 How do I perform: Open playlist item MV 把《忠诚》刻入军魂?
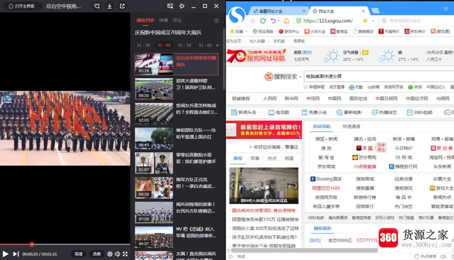tap(177, 237)
